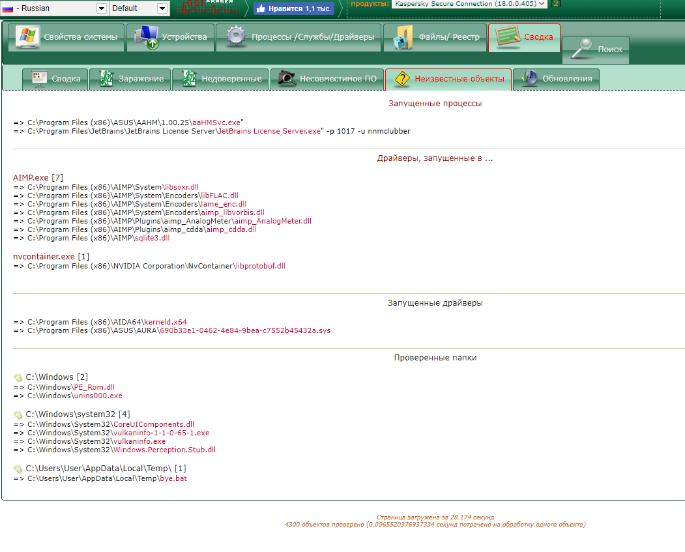Click the Заражение sub-tab icon
The image size is (685, 552).
pyautogui.click(x=106, y=79)
